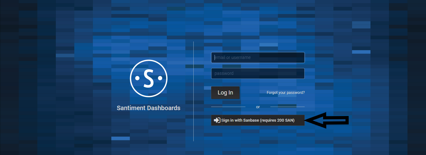Focus the password input field
426x155 pixels.
(258, 73)
